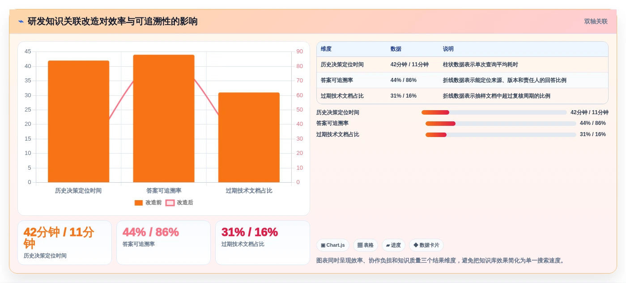626x283 pixels.
Task: Click the 数据卡片 tag chip
Action: coord(426,245)
